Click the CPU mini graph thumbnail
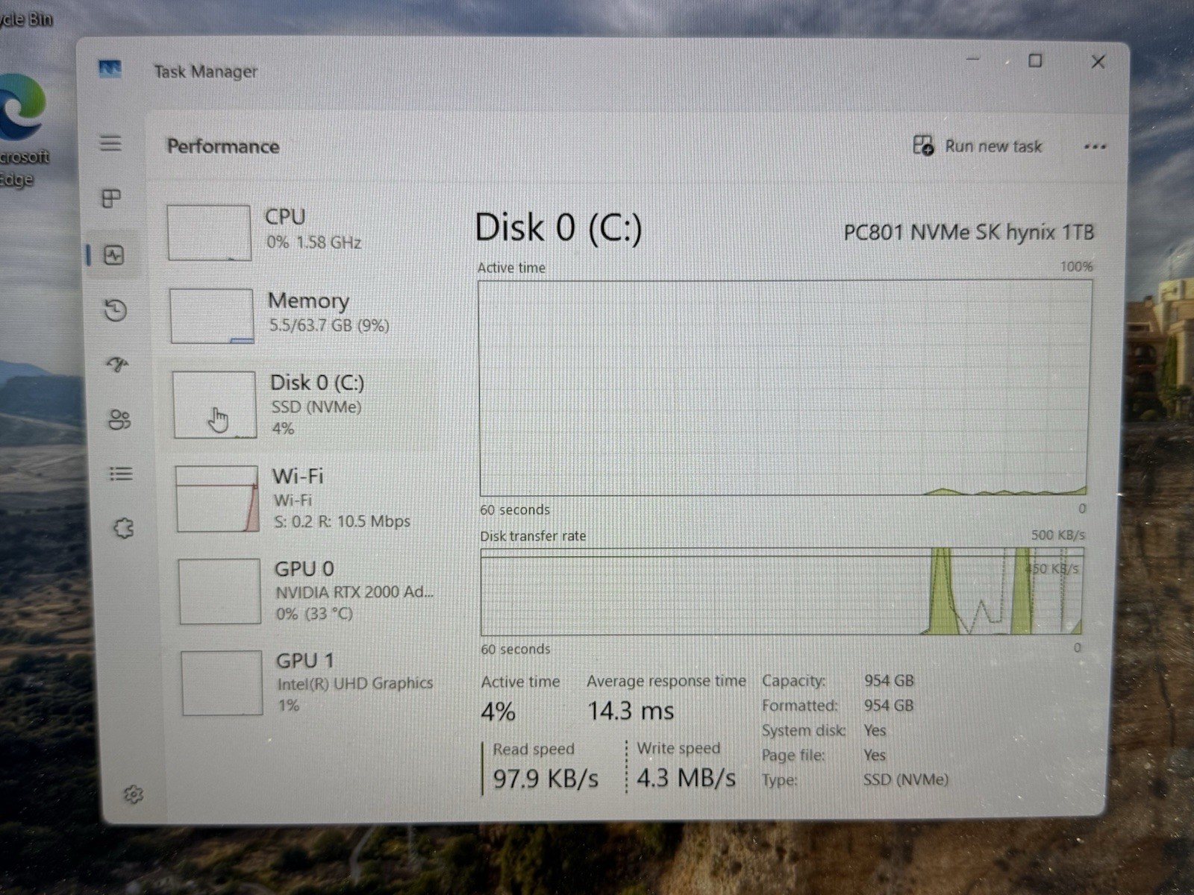The image size is (1194, 895). (209, 233)
